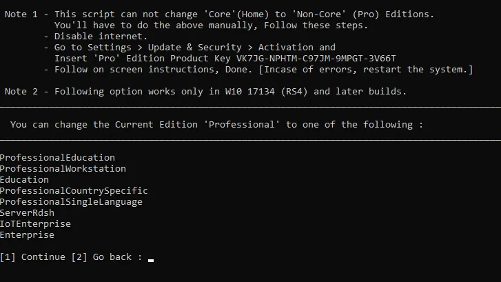
Task: Click the 'Note 2' heading text
Action: (21, 92)
